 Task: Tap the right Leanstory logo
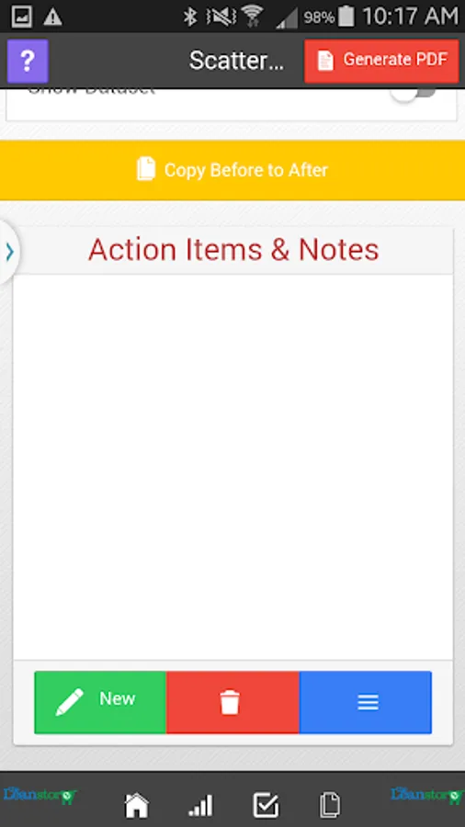coord(427,796)
